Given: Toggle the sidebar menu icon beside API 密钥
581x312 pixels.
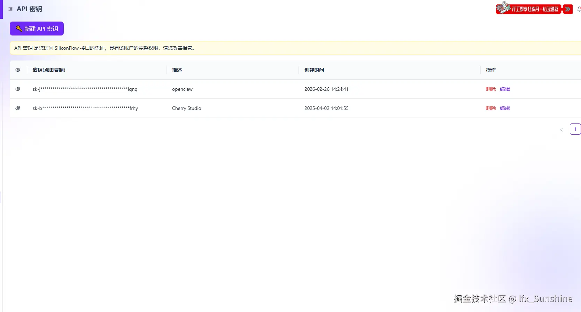Looking at the screenshot, I should click(x=10, y=9).
